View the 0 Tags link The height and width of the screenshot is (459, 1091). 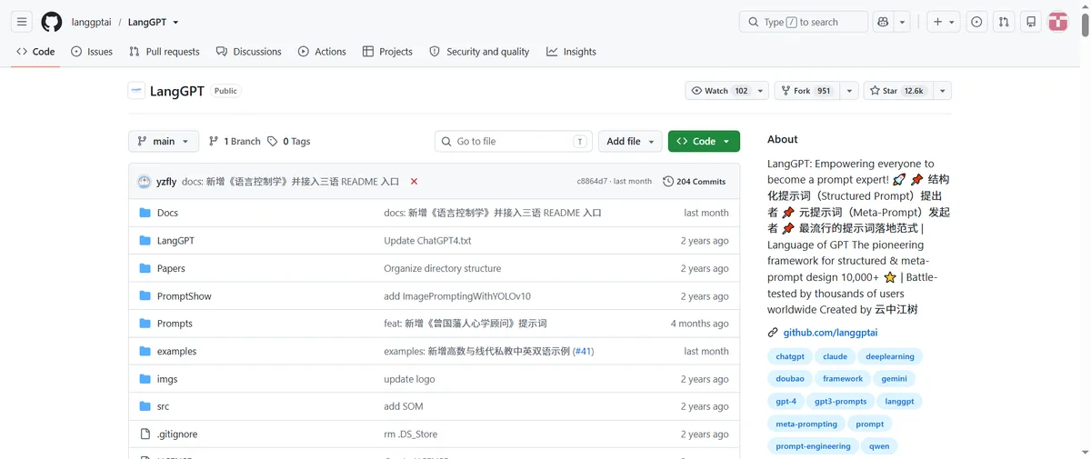click(x=288, y=142)
